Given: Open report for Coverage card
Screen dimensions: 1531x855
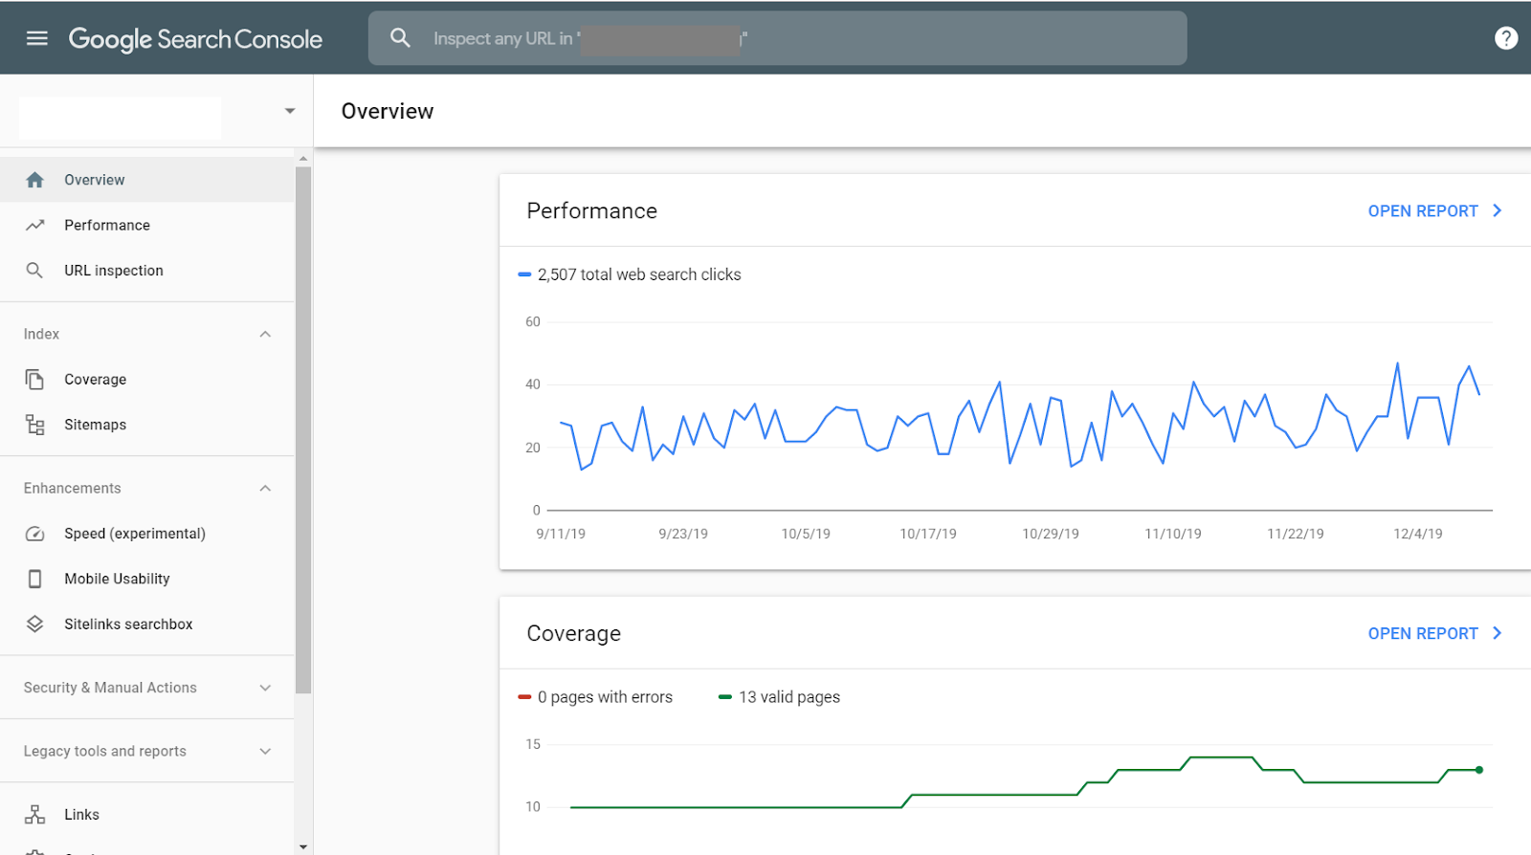Looking at the screenshot, I should (1423, 634).
